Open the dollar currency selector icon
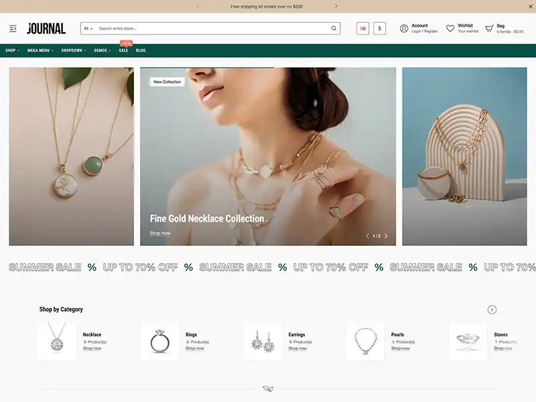The image size is (536, 402). coord(380,27)
